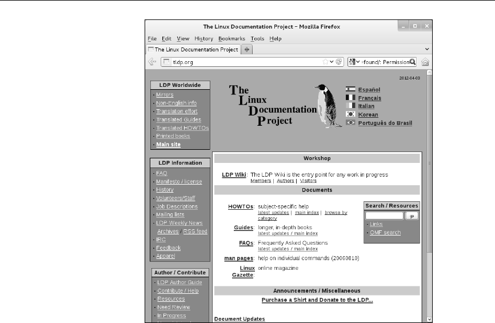The height and width of the screenshot is (323, 495).
Task: Open a new tab with the plus button
Action: coord(247,49)
